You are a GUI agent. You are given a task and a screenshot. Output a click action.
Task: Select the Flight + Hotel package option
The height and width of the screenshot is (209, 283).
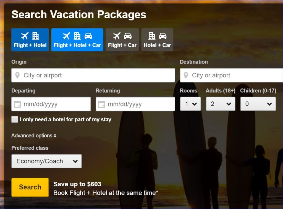pos(30,40)
